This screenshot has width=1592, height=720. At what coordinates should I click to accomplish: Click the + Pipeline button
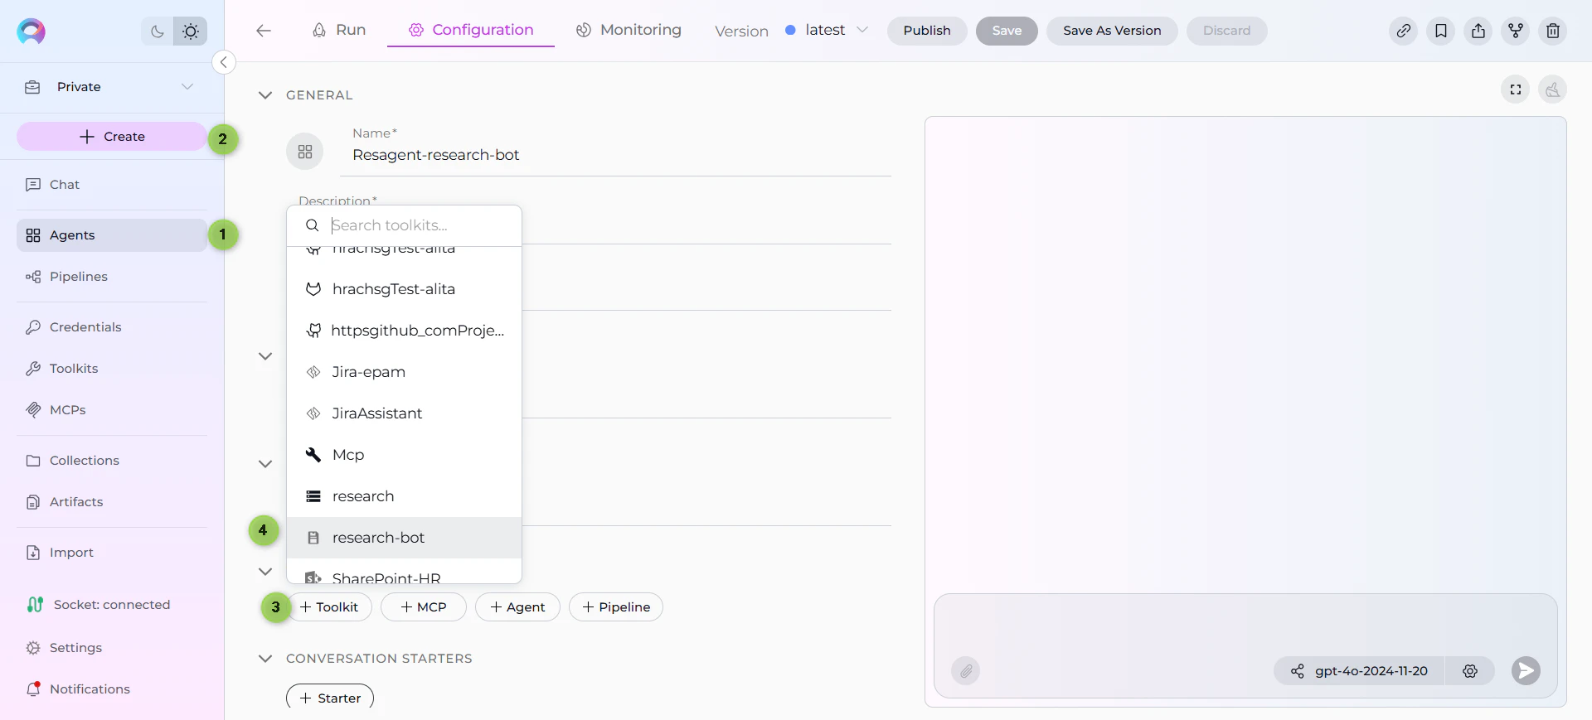click(x=616, y=607)
